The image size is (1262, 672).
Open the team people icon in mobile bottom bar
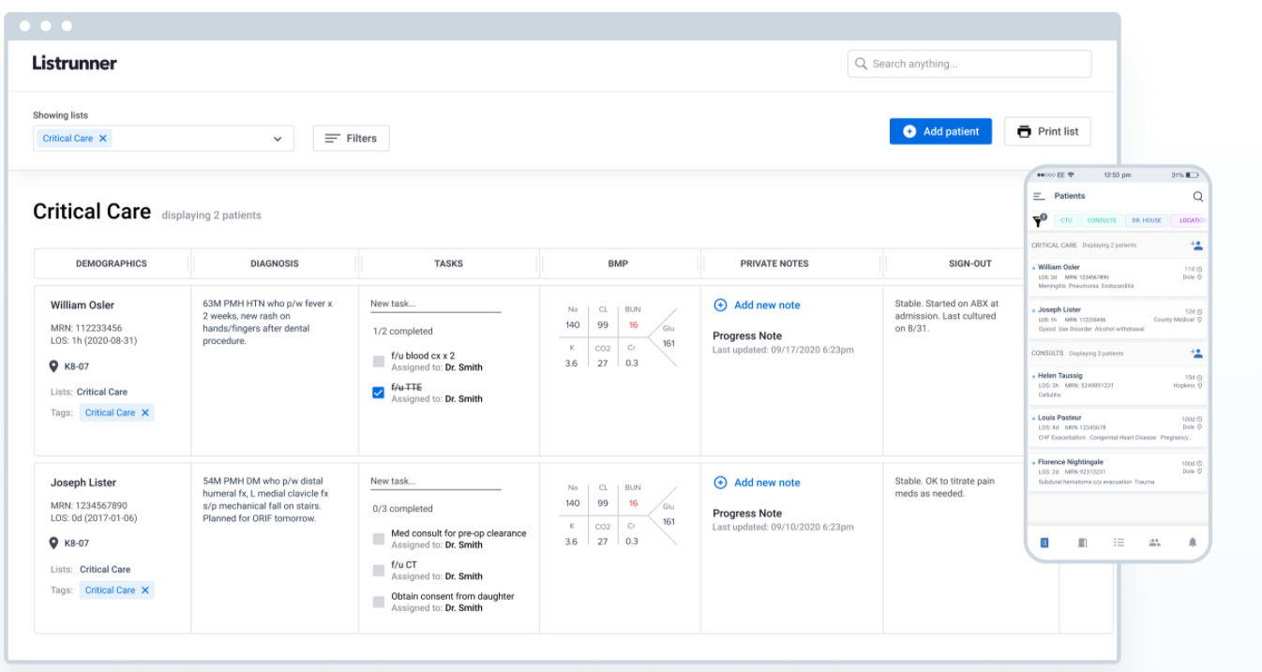pos(1154,542)
